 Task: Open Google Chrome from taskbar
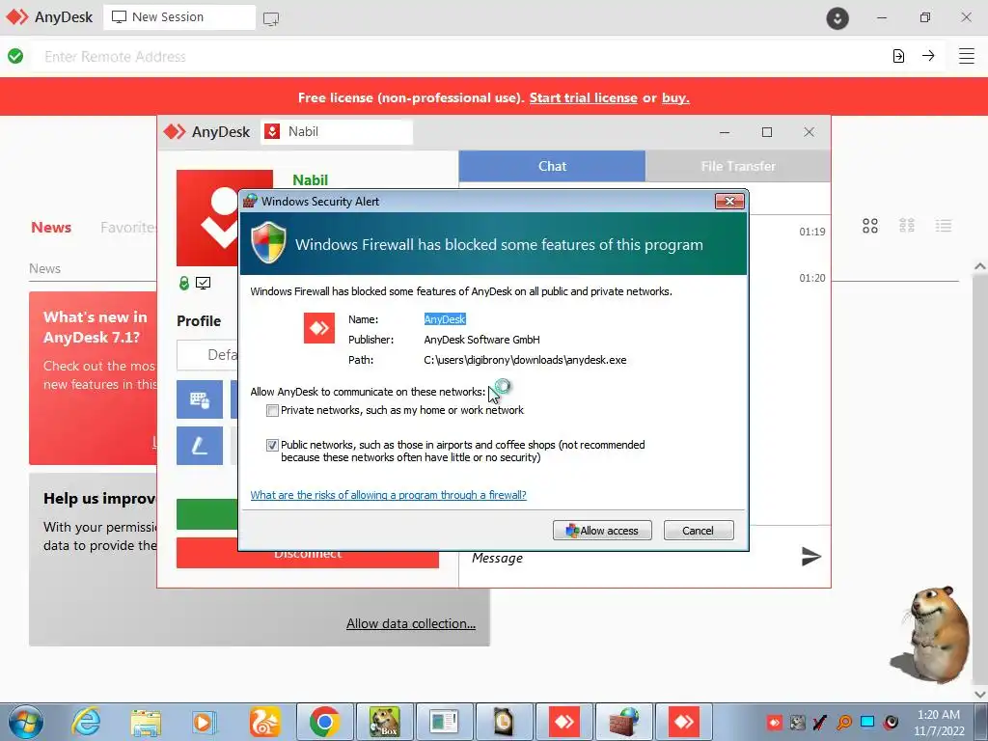coord(324,722)
